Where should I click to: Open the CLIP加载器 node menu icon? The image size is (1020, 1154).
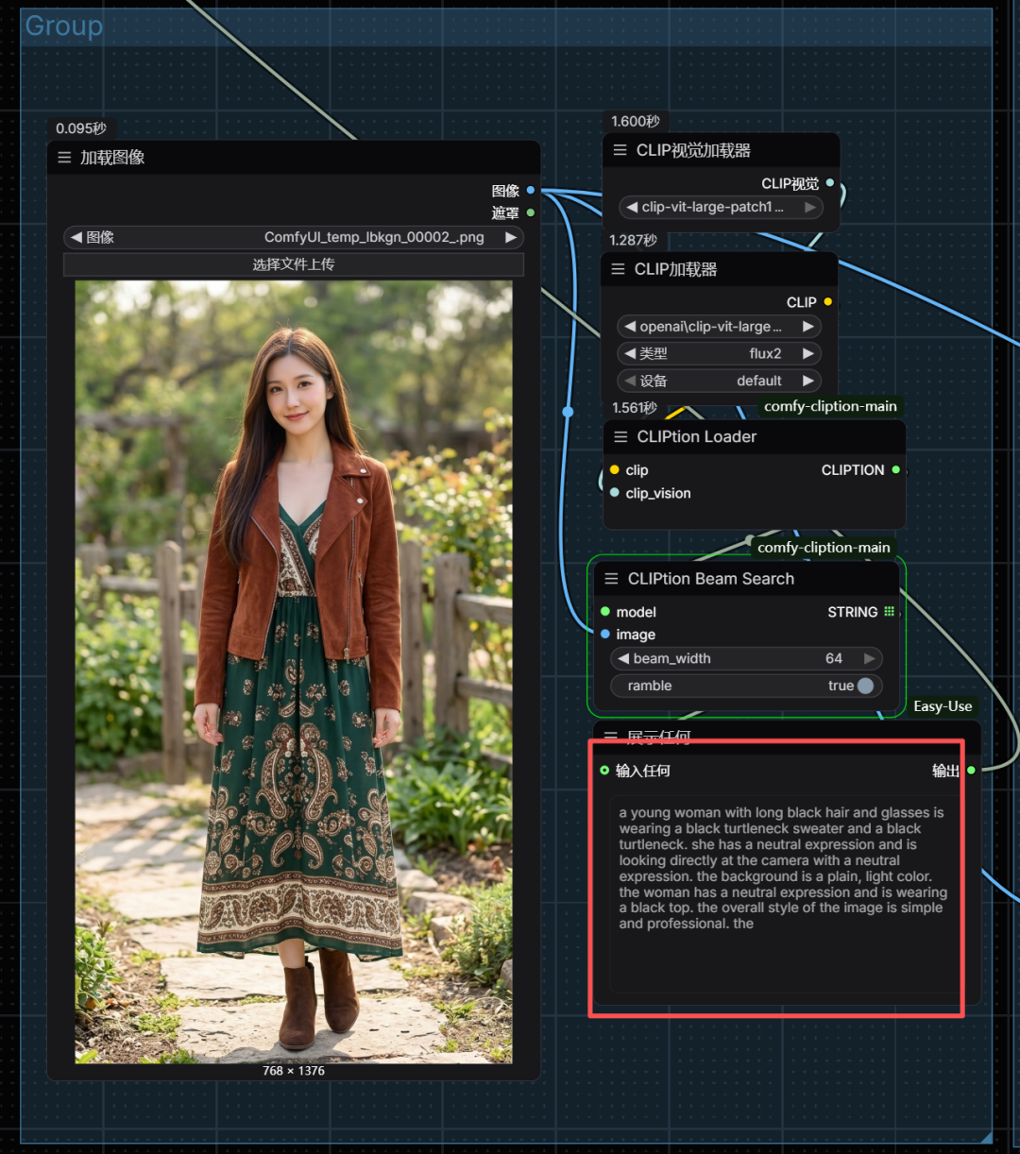(x=618, y=269)
